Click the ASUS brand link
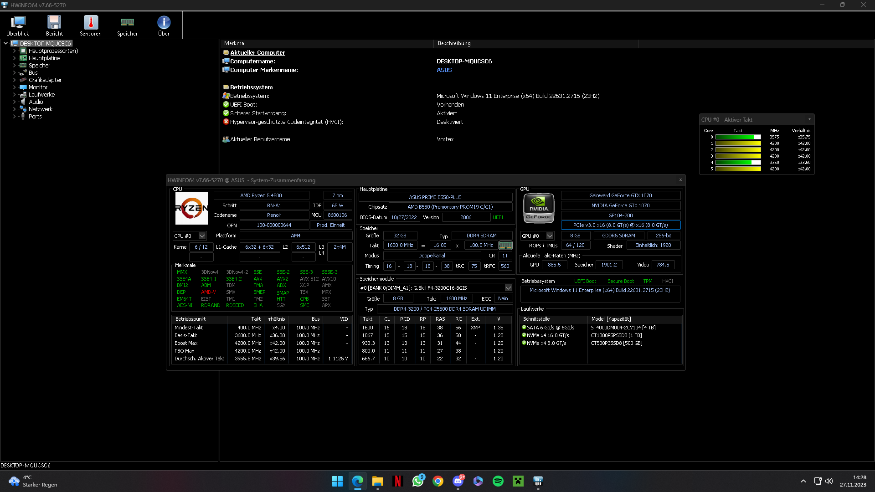Viewport: 875px width, 492px height. pos(444,70)
